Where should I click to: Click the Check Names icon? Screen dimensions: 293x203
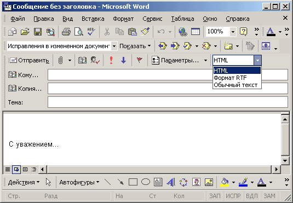click(x=95, y=60)
